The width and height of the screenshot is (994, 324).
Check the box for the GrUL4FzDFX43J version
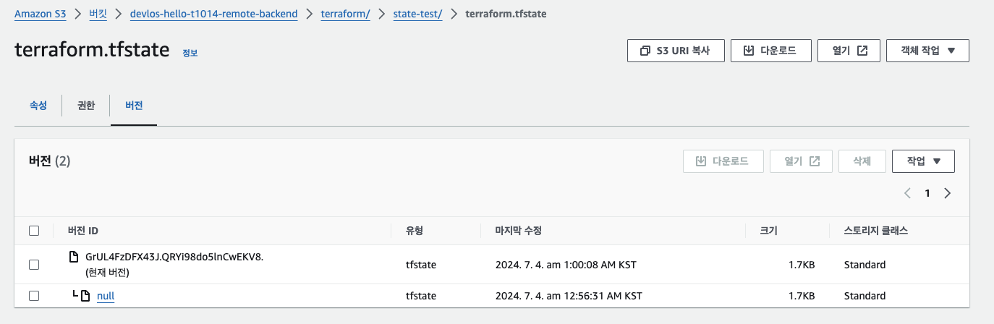pyautogui.click(x=34, y=265)
